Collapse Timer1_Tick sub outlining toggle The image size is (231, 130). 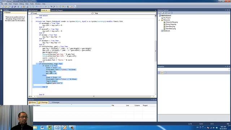(32, 21)
